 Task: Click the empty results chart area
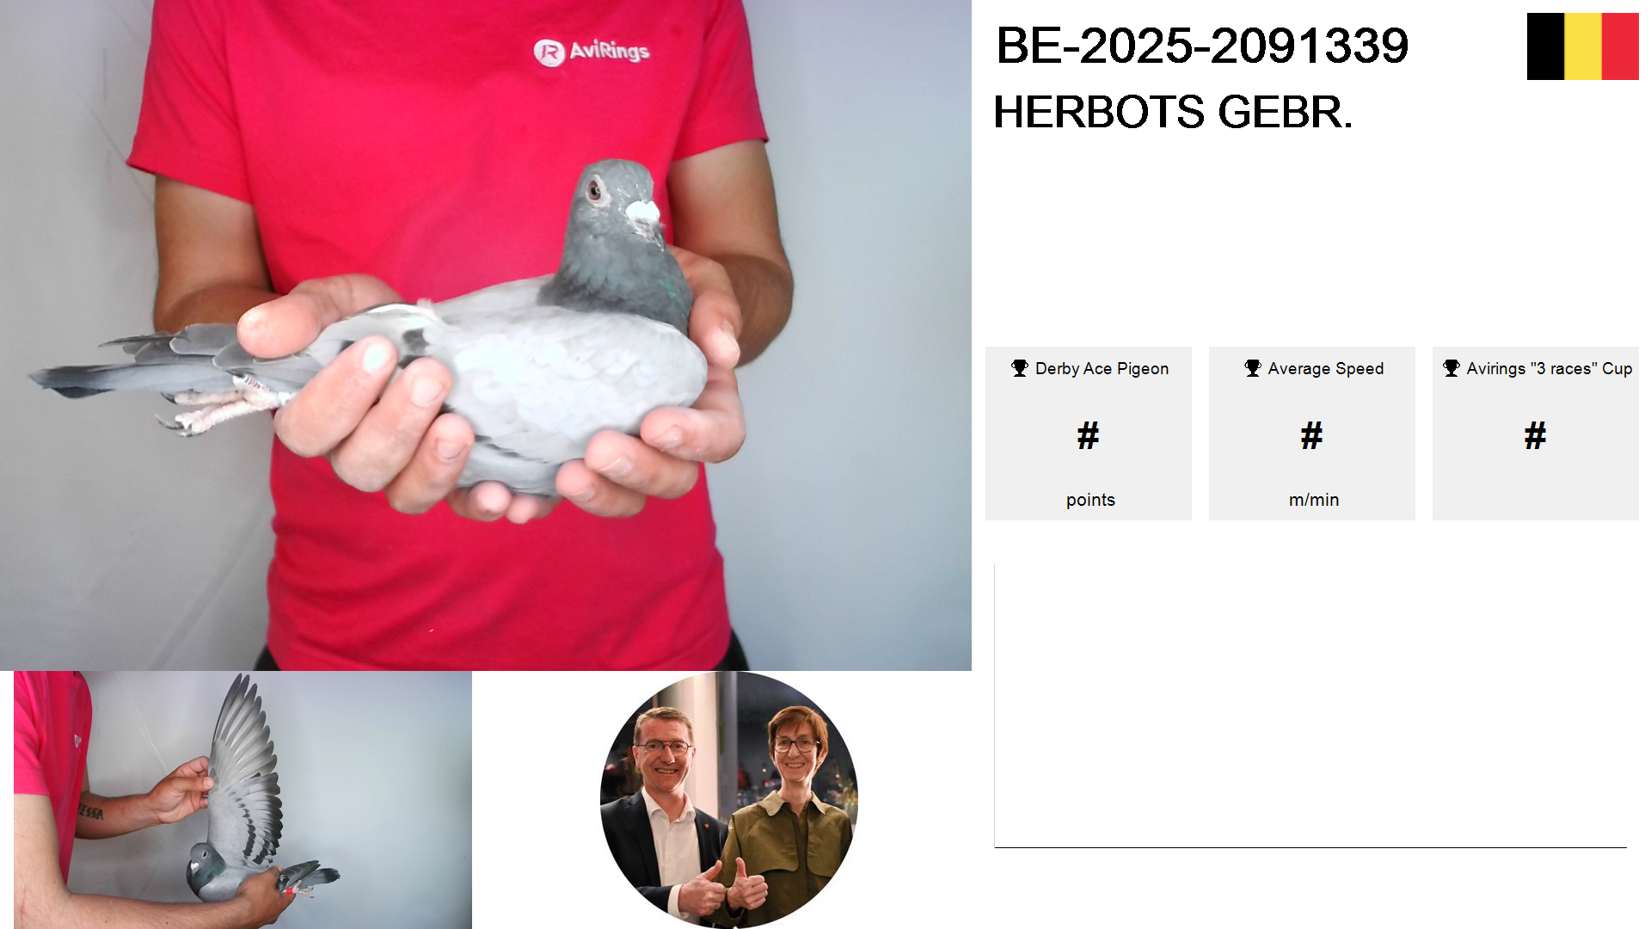coord(1310,705)
